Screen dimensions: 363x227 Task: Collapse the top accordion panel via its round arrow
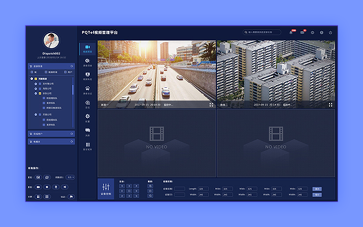pyautogui.click(x=72, y=66)
